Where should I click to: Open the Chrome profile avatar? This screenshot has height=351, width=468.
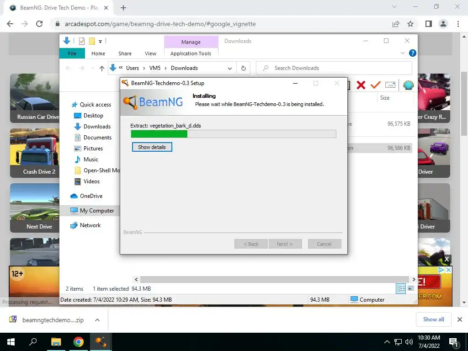[443, 24]
